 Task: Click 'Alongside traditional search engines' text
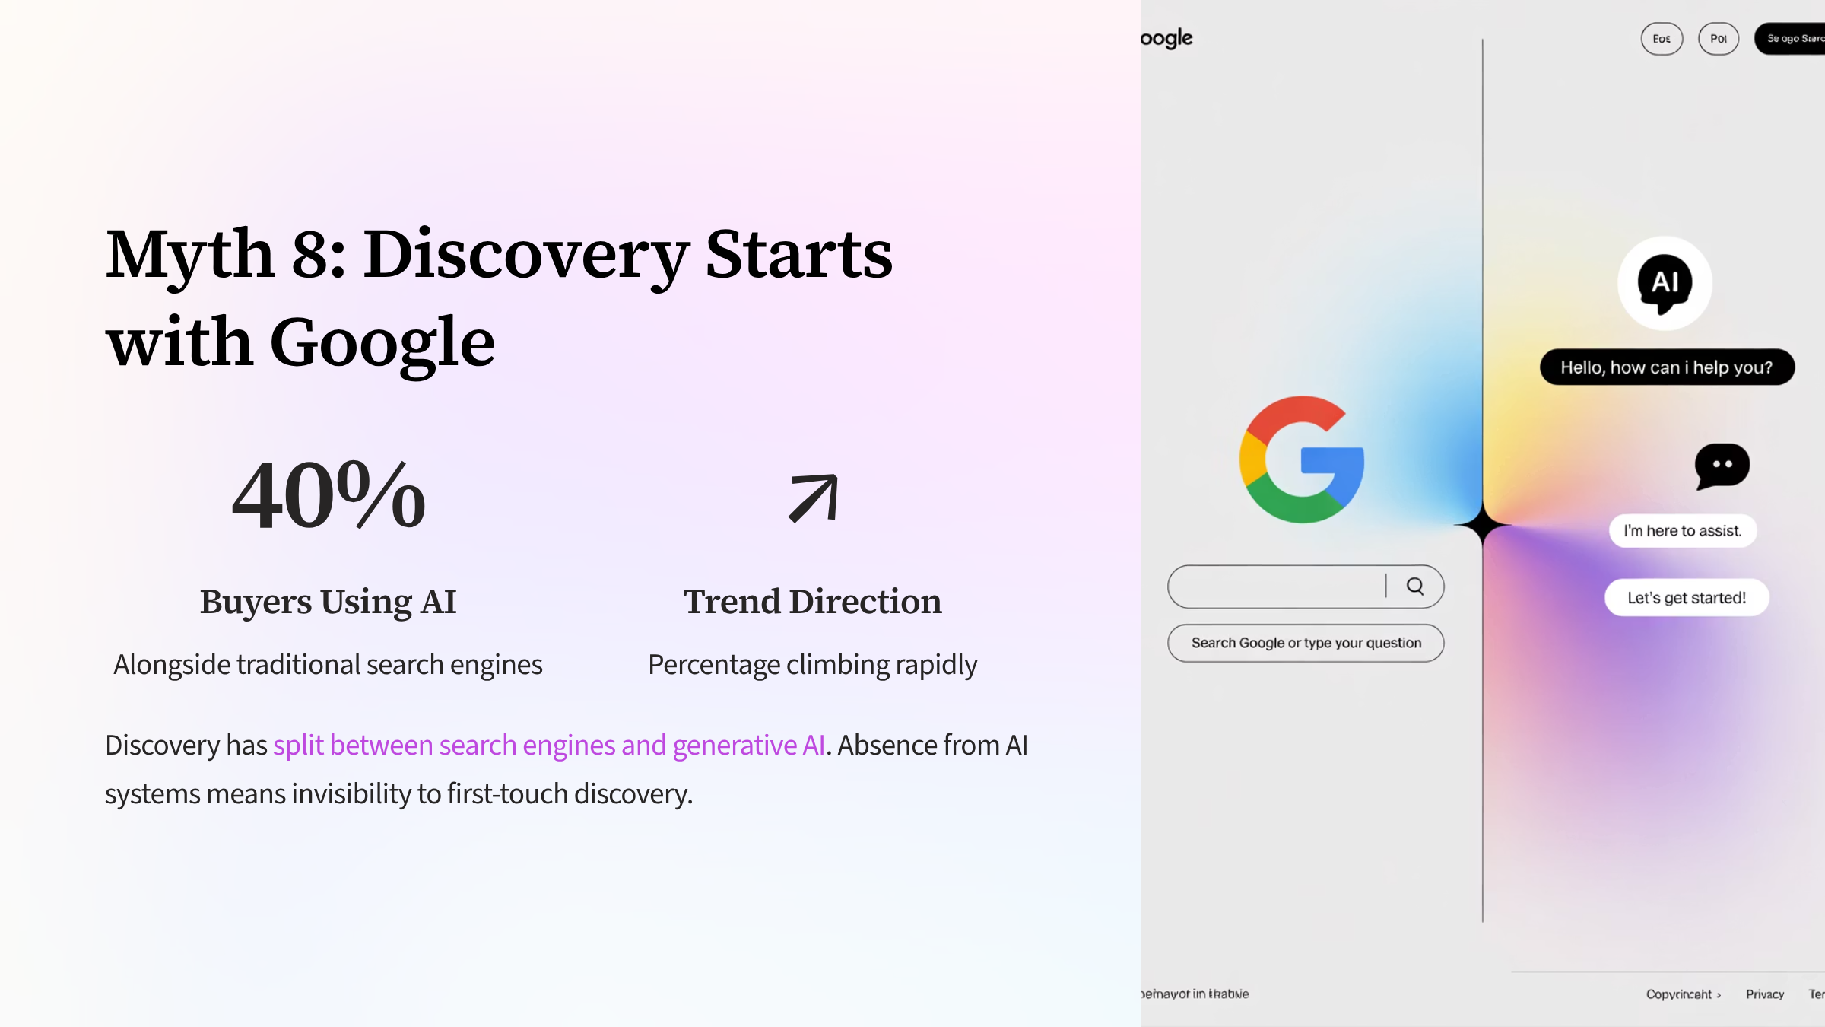pyautogui.click(x=328, y=665)
